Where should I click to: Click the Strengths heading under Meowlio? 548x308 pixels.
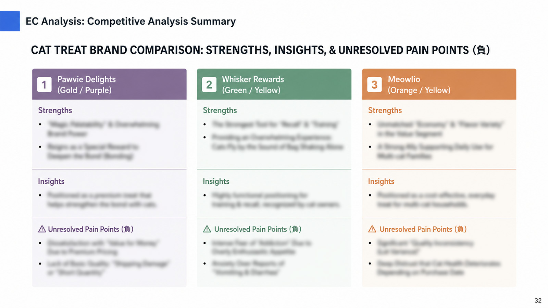pos(385,111)
